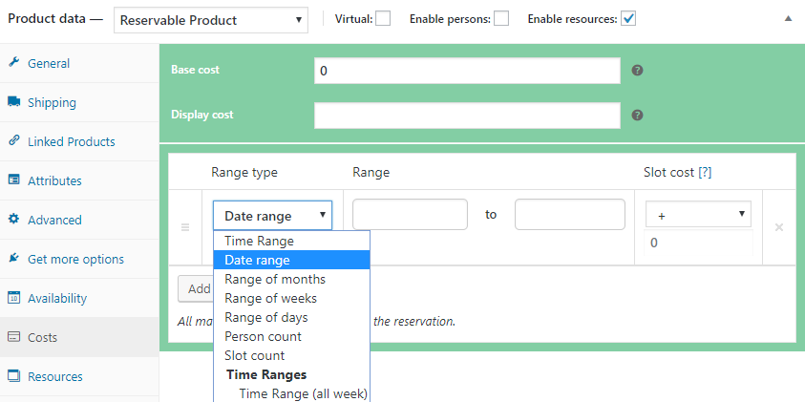This screenshot has height=402, width=805.
Task: Open the Slot cost operator dropdown
Action: [698, 215]
